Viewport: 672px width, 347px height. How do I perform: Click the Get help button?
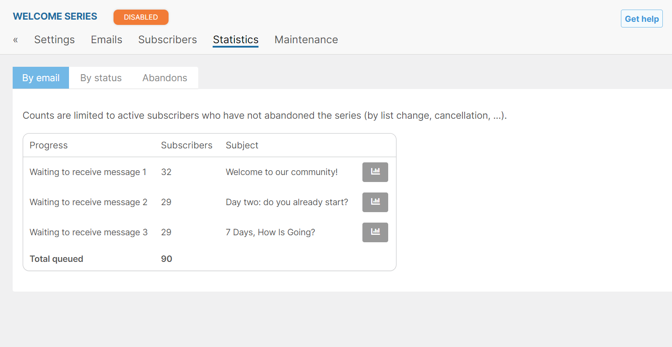[x=642, y=19]
